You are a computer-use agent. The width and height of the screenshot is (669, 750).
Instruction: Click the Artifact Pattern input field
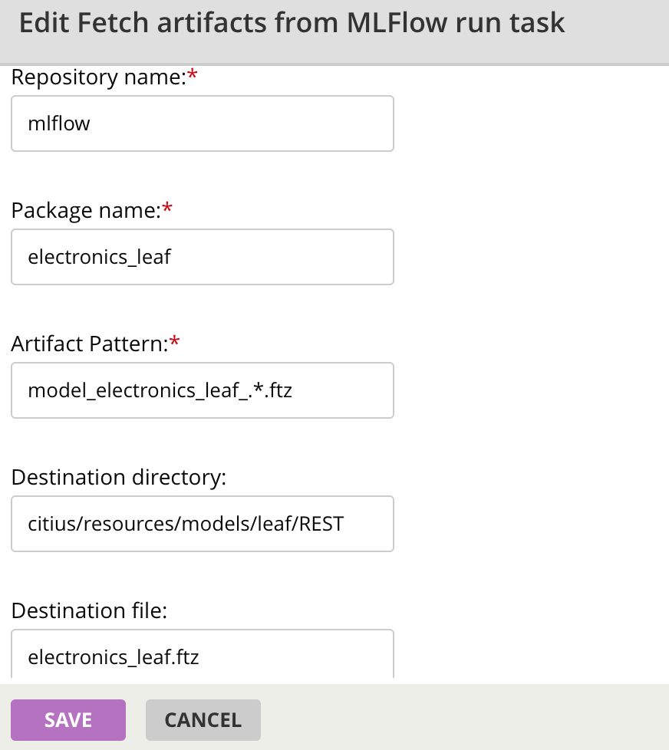202,390
